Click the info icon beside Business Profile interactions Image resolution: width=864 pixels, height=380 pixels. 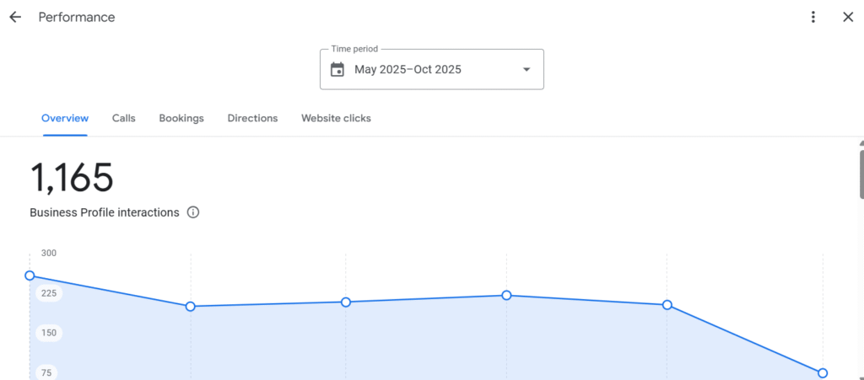pyautogui.click(x=193, y=212)
